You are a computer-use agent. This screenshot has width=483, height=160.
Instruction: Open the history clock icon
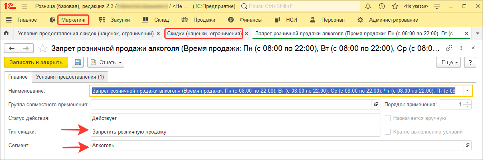pos(382,6)
